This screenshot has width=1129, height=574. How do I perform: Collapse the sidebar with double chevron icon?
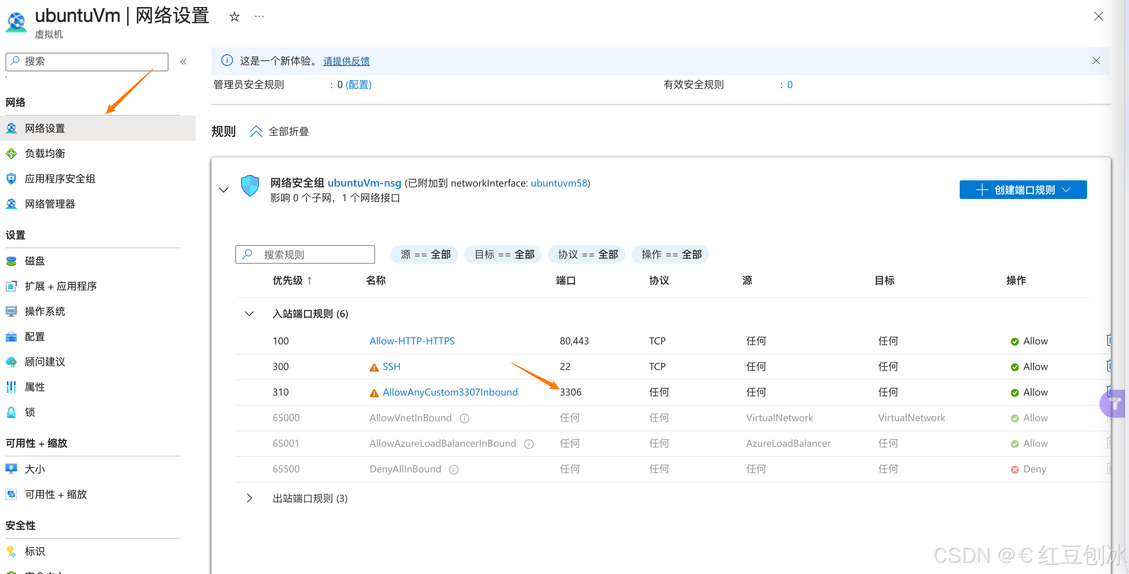coord(183,62)
